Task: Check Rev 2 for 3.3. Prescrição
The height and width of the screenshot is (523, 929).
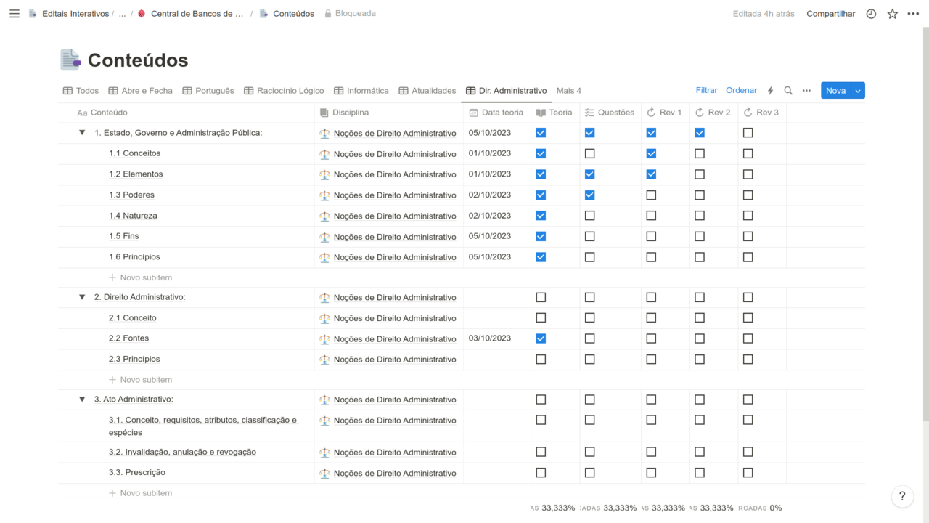Action: coord(700,473)
